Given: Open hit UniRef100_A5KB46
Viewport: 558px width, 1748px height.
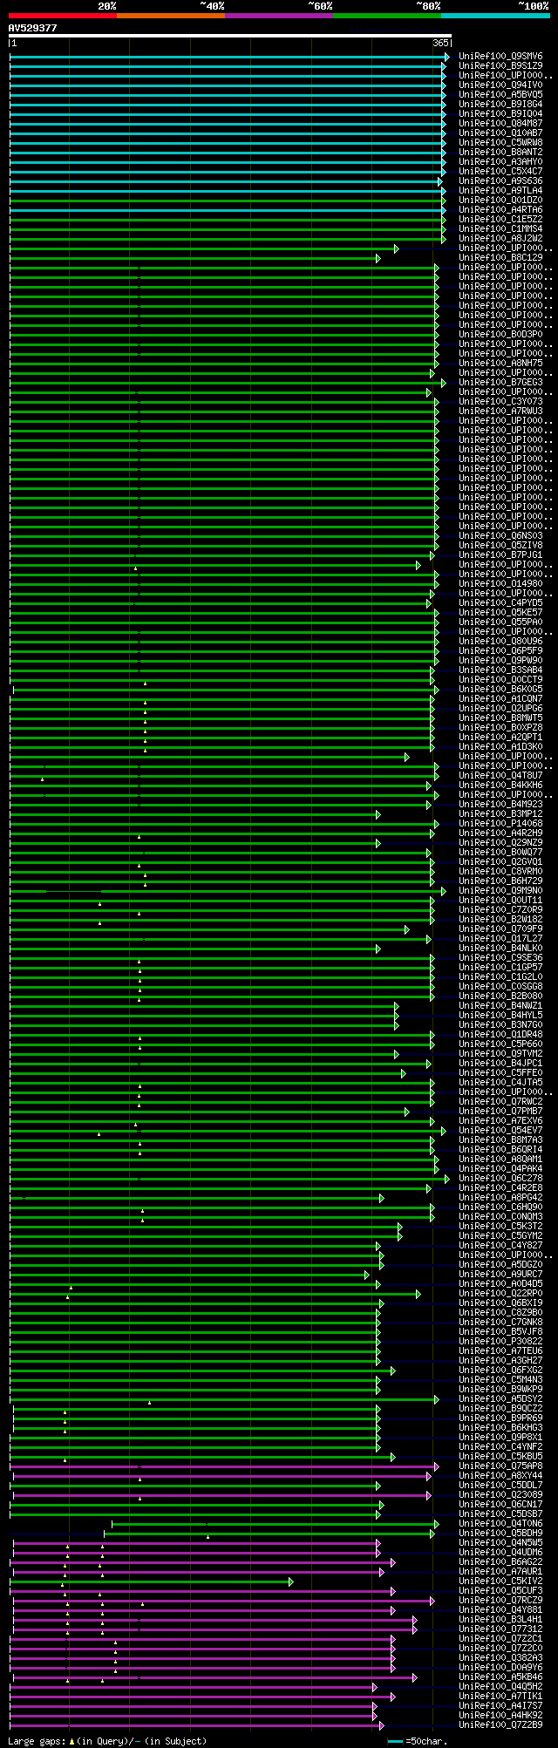Looking at the screenshot, I should (500, 1677).
